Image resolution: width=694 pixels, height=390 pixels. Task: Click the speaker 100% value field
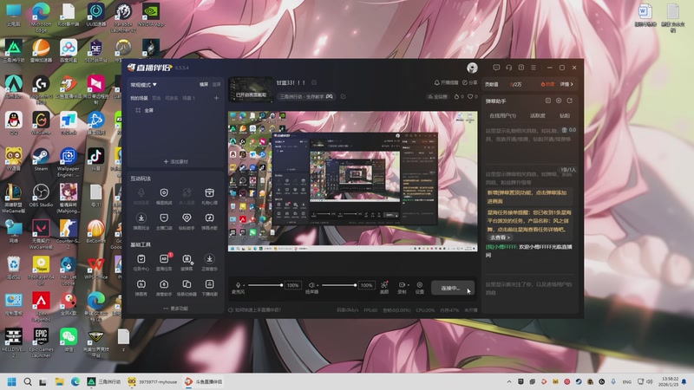pos(366,285)
